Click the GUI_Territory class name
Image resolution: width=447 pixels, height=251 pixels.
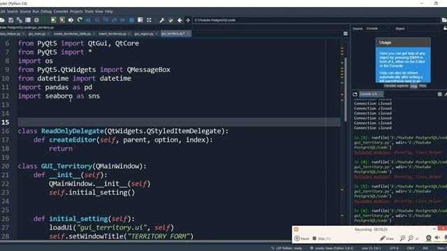67,166
